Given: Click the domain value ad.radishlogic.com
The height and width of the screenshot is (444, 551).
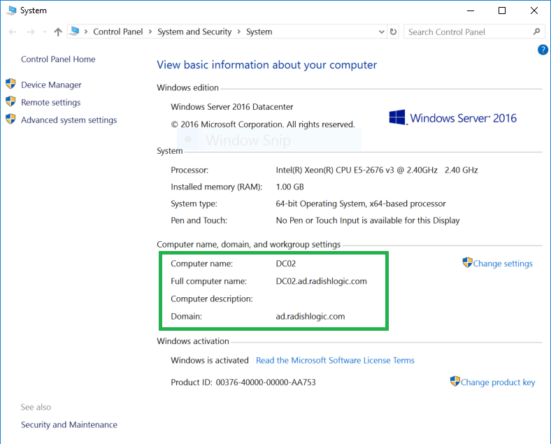Looking at the screenshot, I should tap(310, 316).
